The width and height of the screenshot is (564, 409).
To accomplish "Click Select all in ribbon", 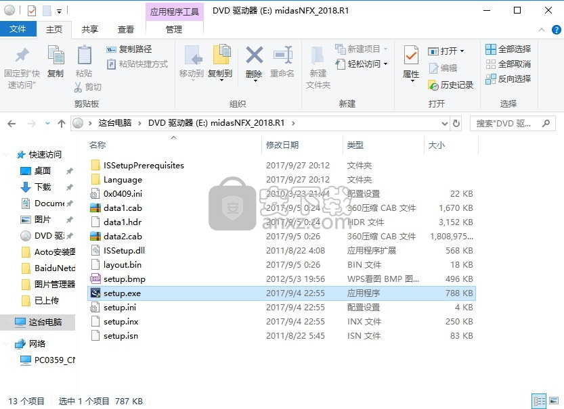I will [x=508, y=49].
